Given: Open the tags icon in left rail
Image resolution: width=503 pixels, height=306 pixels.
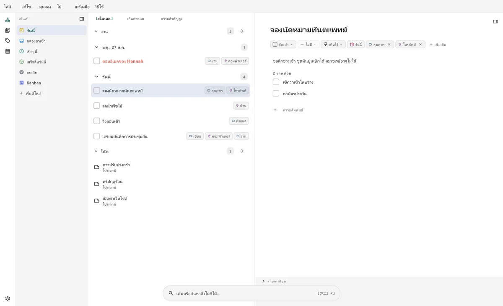Looking at the screenshot, I should pos(8,41).
